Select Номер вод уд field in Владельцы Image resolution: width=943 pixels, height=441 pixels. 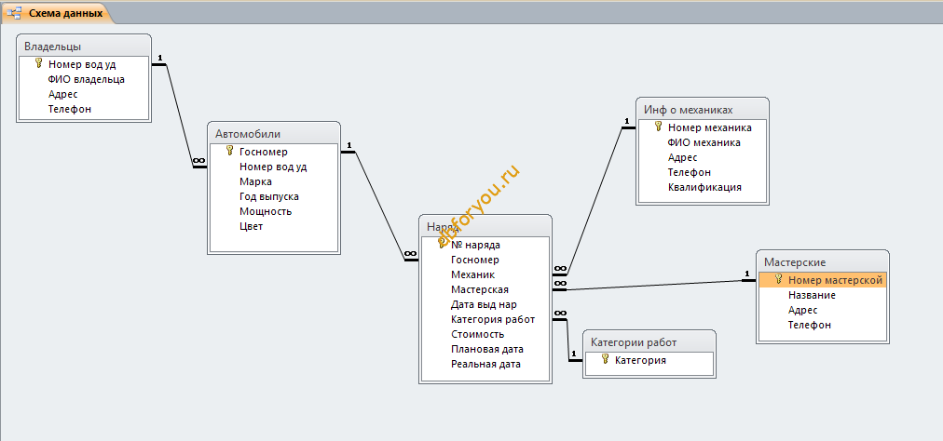[84, 63]
